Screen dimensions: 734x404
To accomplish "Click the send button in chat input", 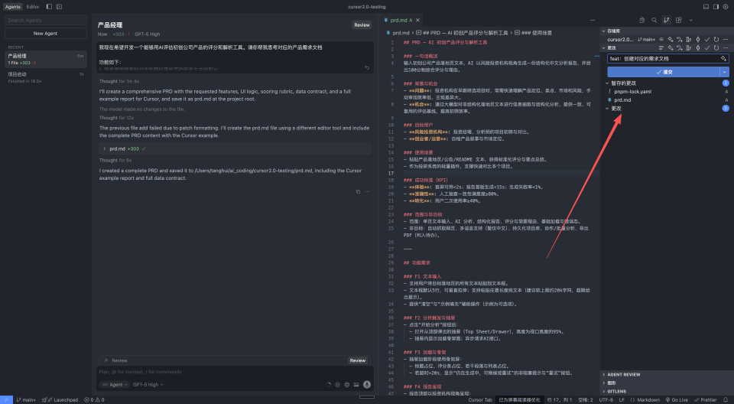I will click(367, 384).
